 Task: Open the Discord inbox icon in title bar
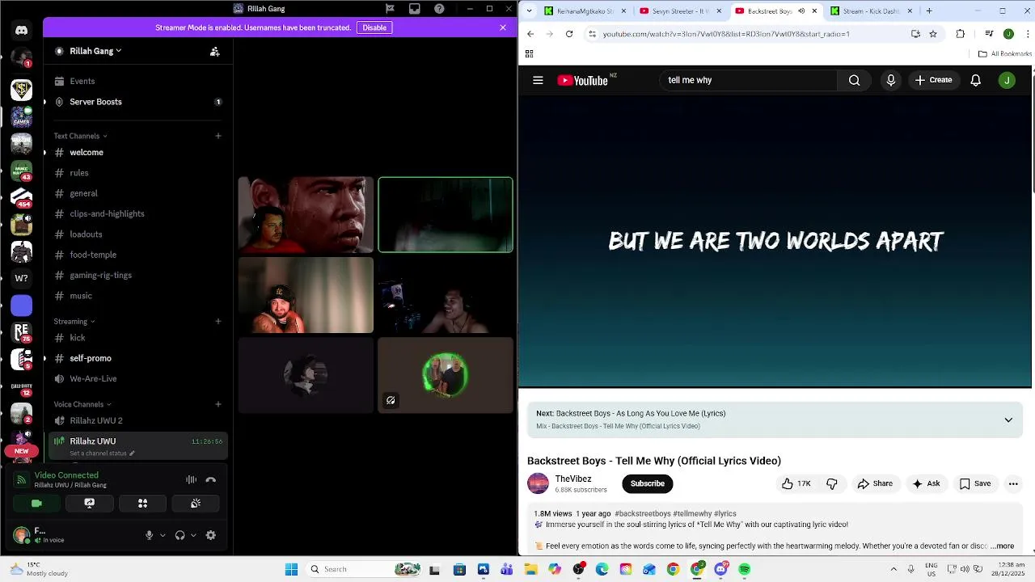pyautogui.click(x=415, y=9)
